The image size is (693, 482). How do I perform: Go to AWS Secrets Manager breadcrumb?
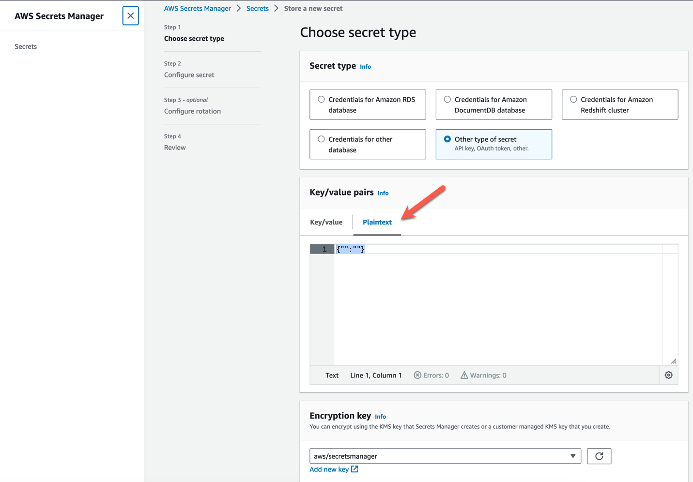coord(197,8)
